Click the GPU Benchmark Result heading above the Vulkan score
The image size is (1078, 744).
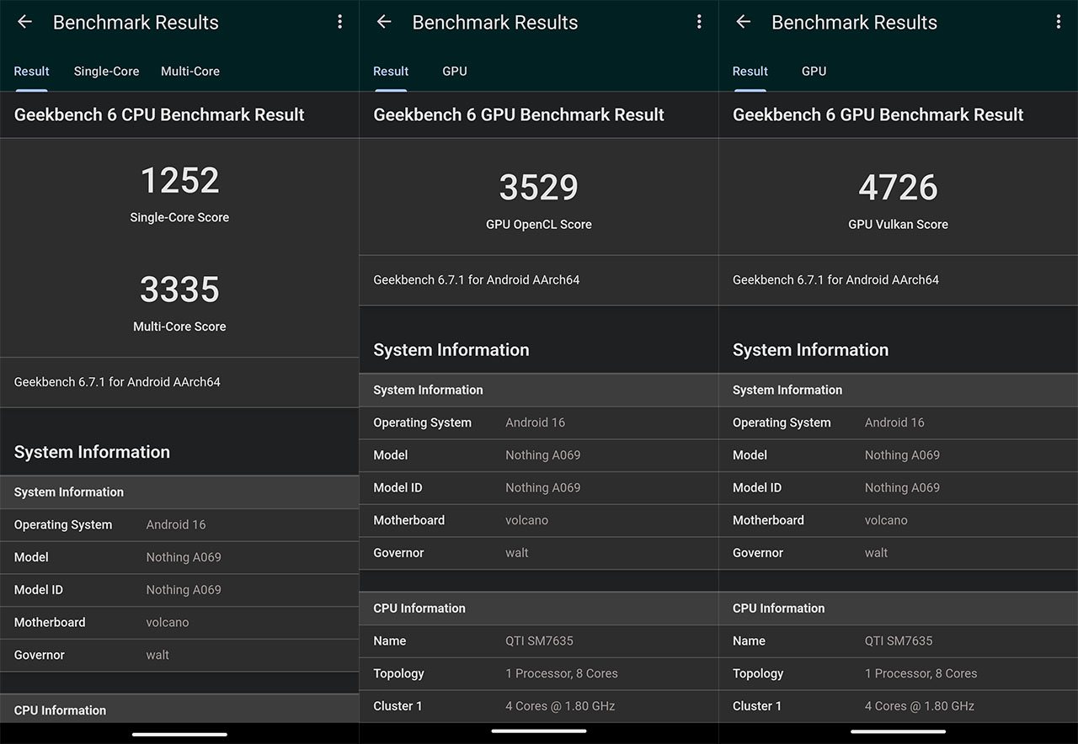878,115
